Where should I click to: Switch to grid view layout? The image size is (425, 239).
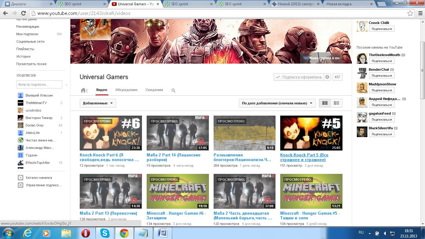tap(325, 103)
